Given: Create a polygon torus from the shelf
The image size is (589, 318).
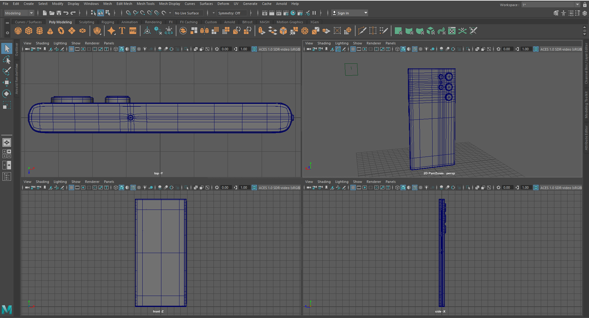Looking at the screenshot, I should pyautogui.click(x=61, y=31).
